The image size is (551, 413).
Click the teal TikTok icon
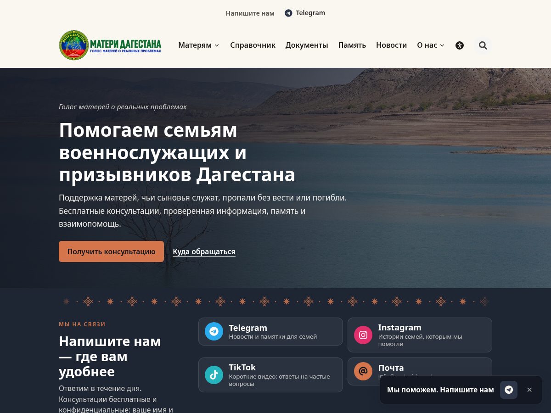tap(214, 375)
